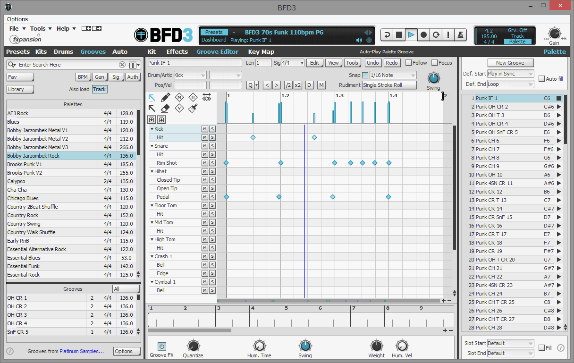Click the panic exclamation button
The image size is (574, 363).
pyautogui.click(x=448, y=34)
